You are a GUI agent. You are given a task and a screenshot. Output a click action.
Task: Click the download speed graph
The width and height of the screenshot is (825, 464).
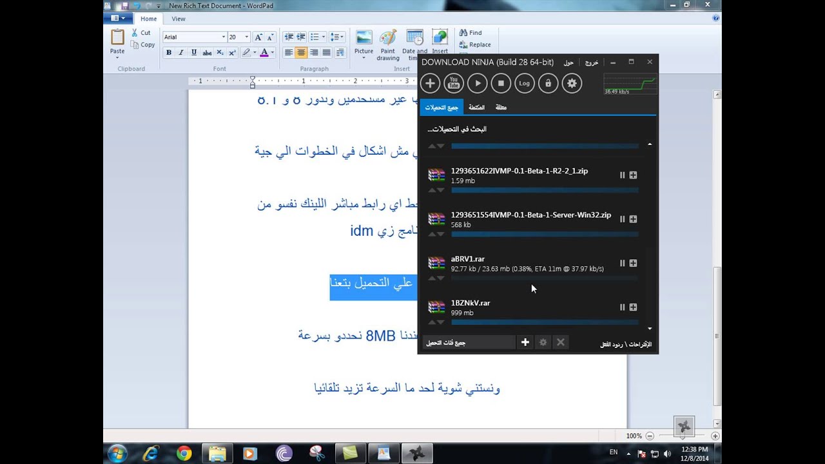pyautogui.click(x=630, y=84)
